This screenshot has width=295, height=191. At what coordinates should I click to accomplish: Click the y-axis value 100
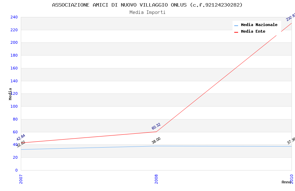(14, 106)
